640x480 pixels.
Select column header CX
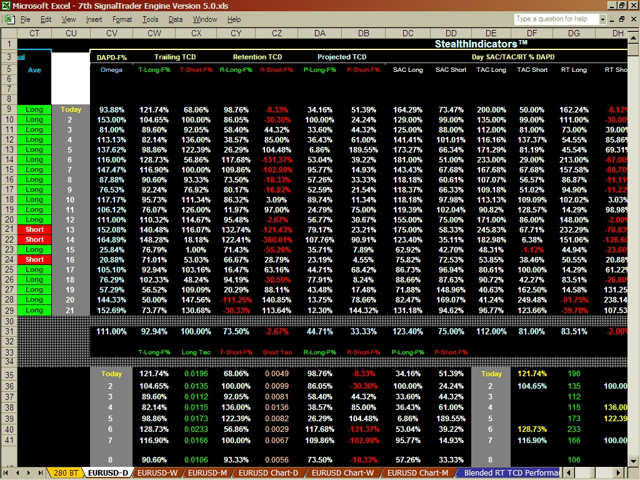(196, 33)
